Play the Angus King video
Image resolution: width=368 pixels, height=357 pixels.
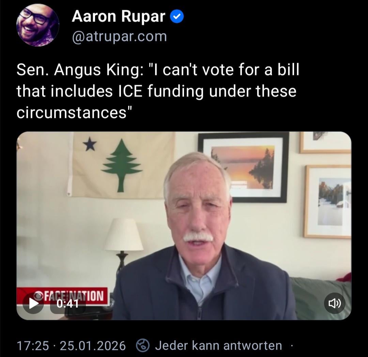(x=33, y=304)
